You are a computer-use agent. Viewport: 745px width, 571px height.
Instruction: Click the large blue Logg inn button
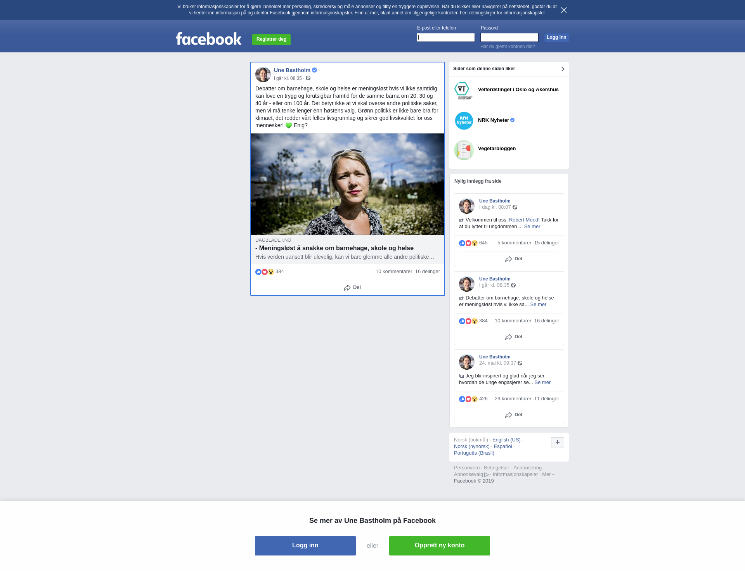(x=305, y=546)
